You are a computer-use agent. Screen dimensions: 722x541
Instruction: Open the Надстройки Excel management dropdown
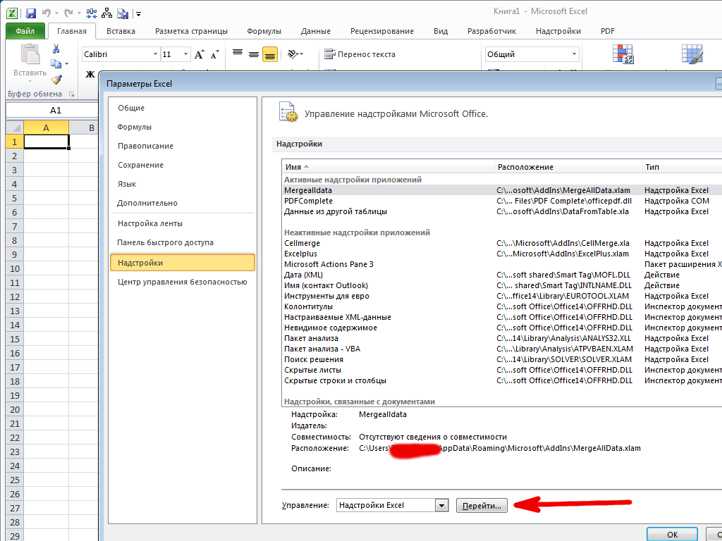pos(441,506)
